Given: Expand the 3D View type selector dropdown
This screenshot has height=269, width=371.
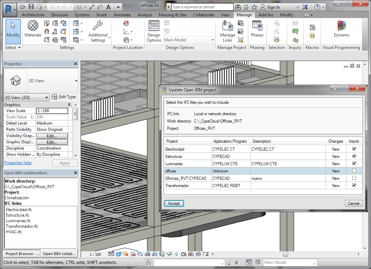Looking at the screenshot, I should [x=76, y=81].
